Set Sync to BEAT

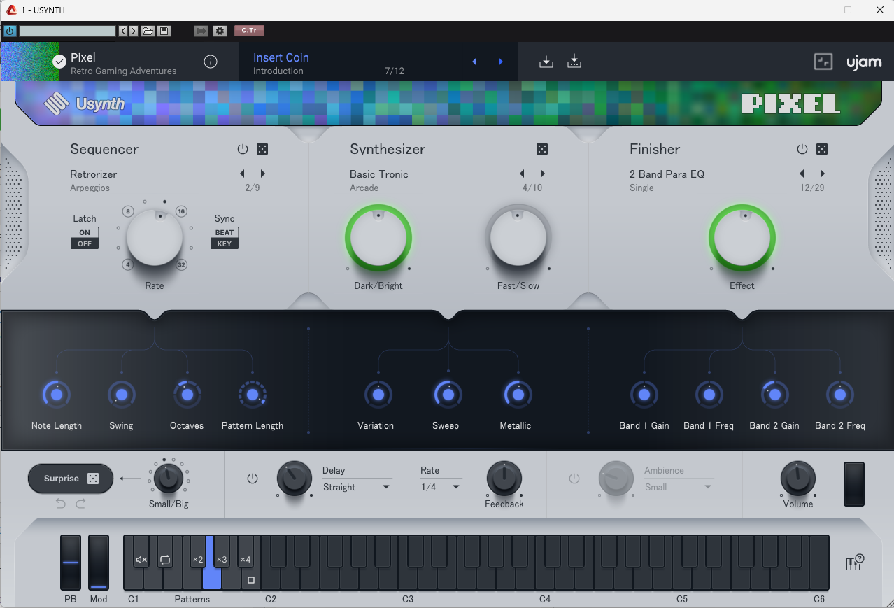225,232
